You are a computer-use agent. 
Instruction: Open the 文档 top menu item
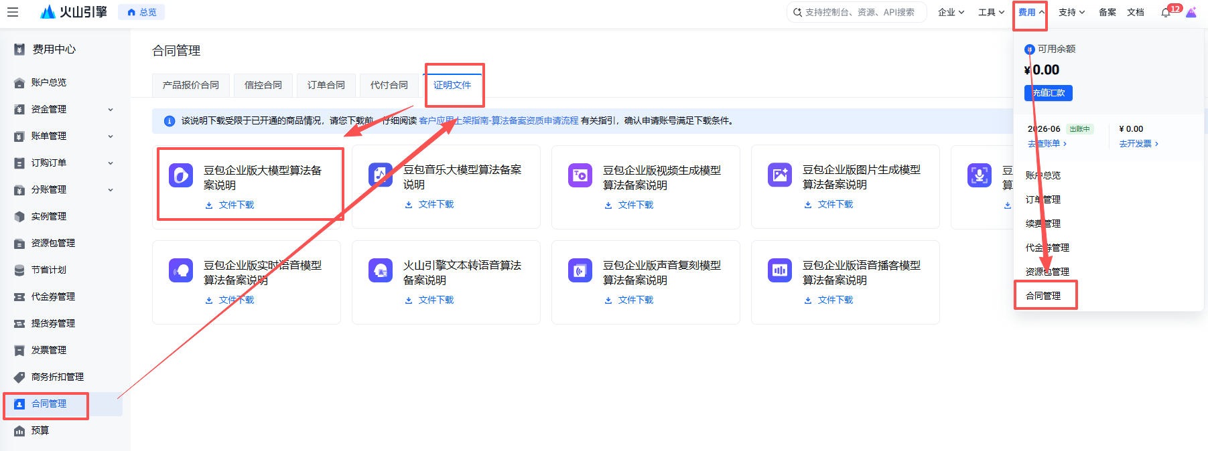(1136, 12)
